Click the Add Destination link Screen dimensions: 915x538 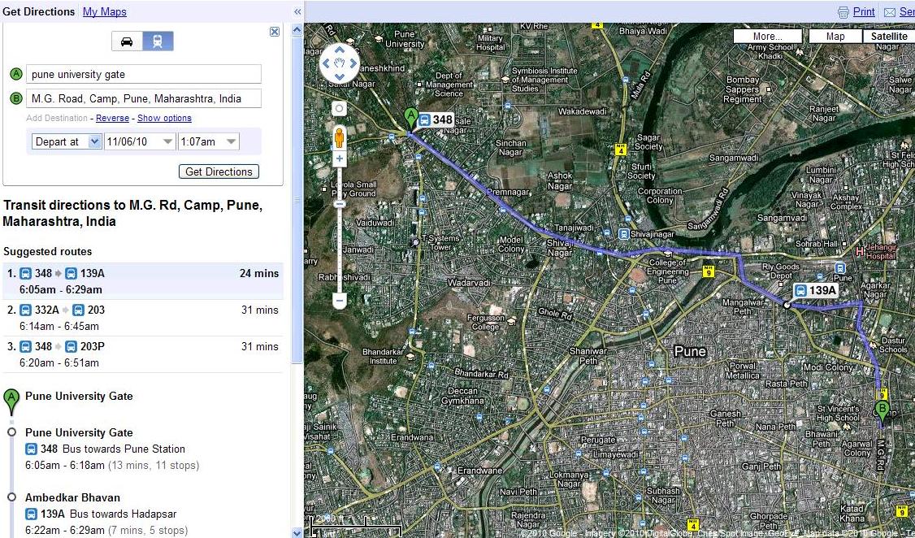(57, 118)
